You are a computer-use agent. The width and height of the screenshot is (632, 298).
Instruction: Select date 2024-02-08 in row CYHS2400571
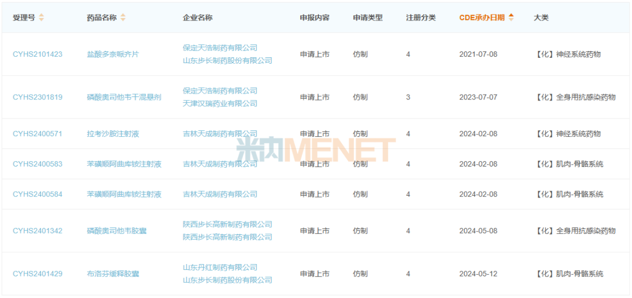478,134
